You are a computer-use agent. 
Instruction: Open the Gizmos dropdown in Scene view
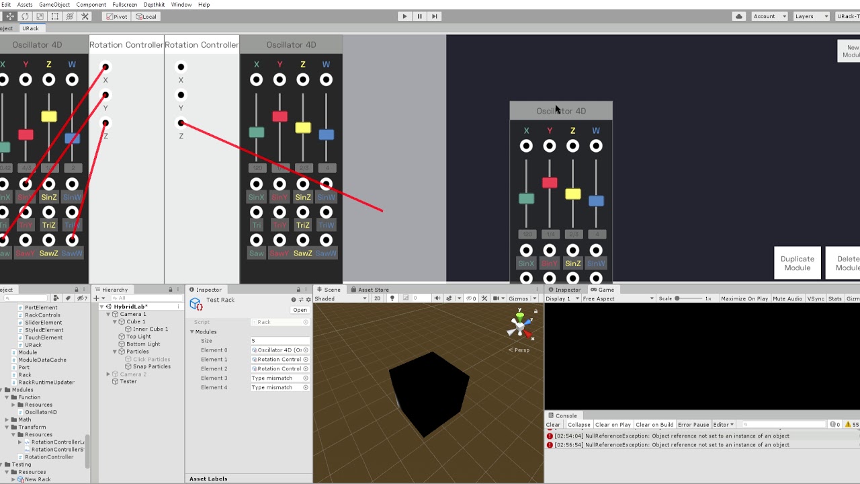521,298
